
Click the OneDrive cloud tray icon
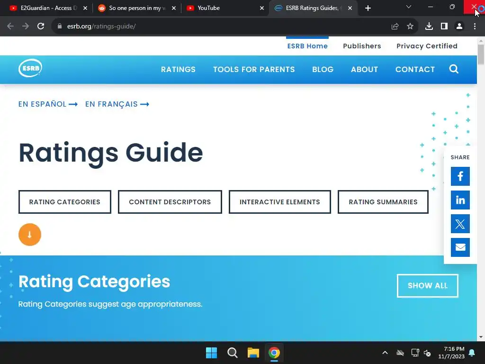click(400, 353)
